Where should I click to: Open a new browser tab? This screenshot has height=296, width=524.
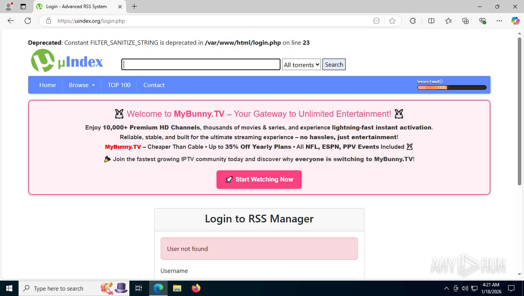pyautogui.click(x=134, y=7)
